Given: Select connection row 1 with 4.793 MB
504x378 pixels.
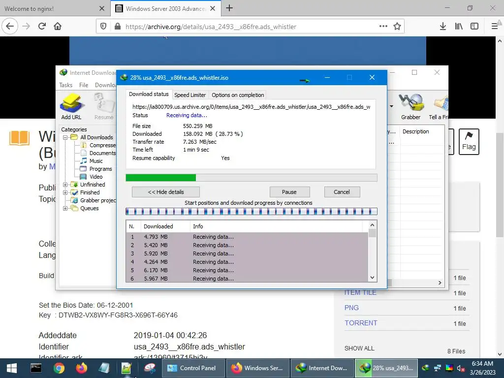Looking at the screenshot, I should [x=247, y=237].
